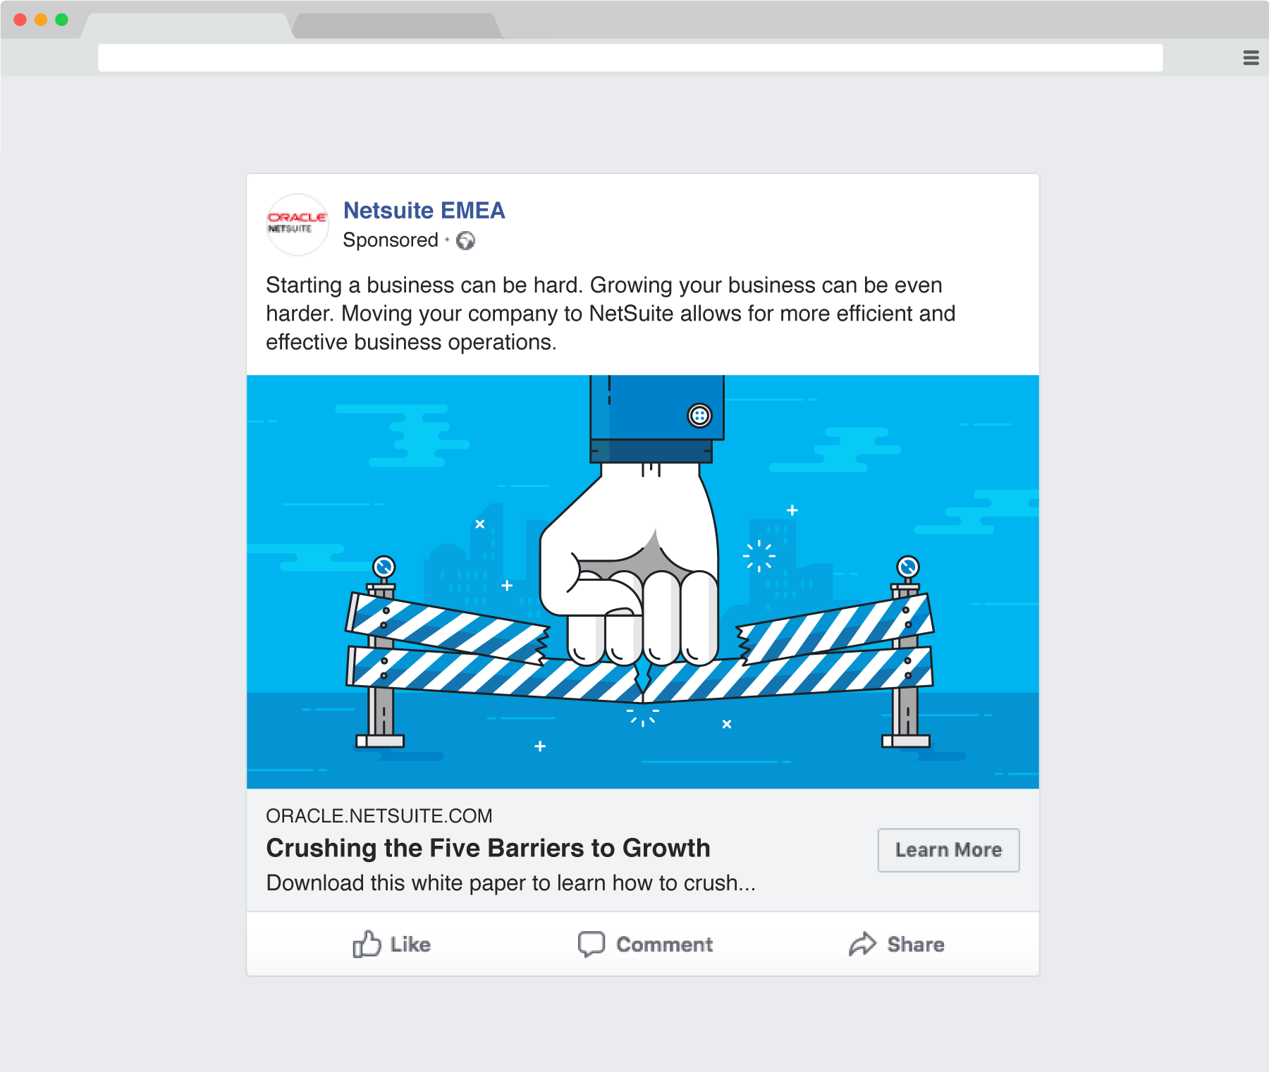
Task: Select the active browser tab
Action: (x=187, y=25)
